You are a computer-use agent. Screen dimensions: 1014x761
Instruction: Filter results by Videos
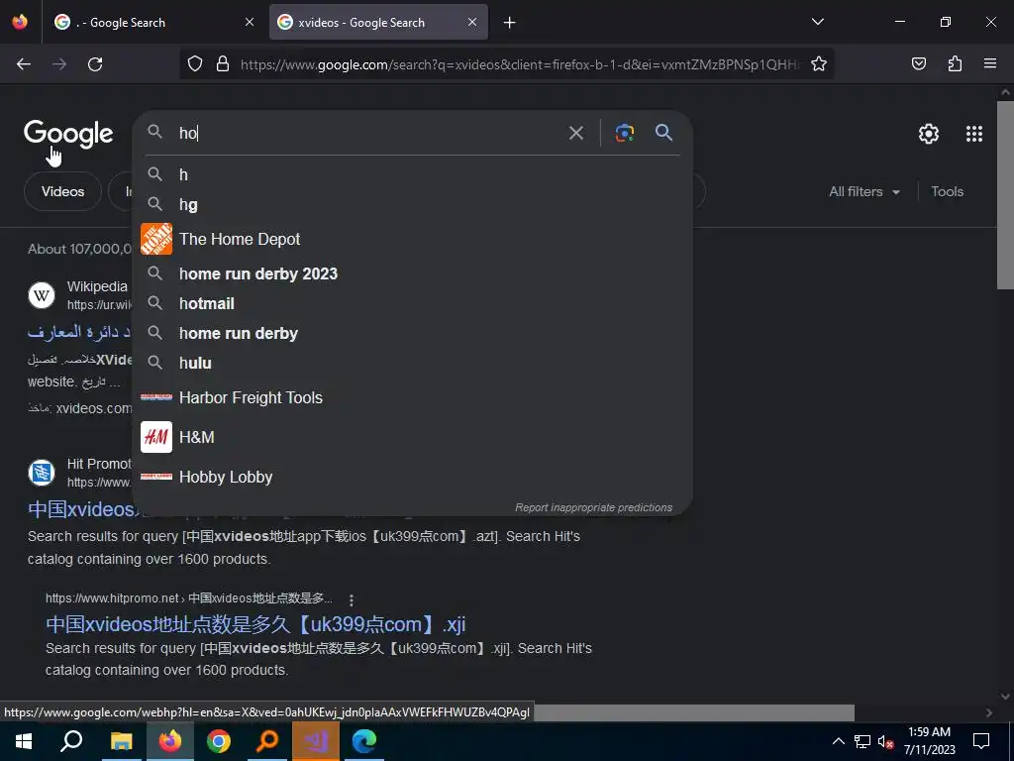62,191
